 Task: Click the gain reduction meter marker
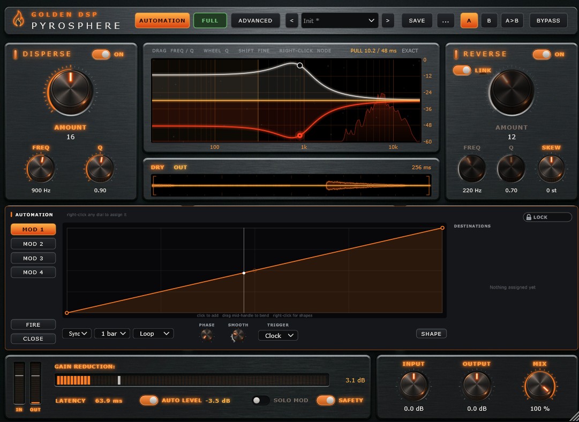tap(119, 380)
